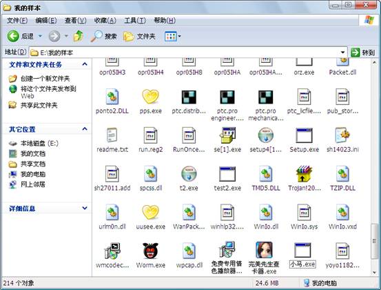381x290 pixels.
Task: Open the Search (搜索) toolbar button
Action: pyautogui.click(x=104, y=37)
